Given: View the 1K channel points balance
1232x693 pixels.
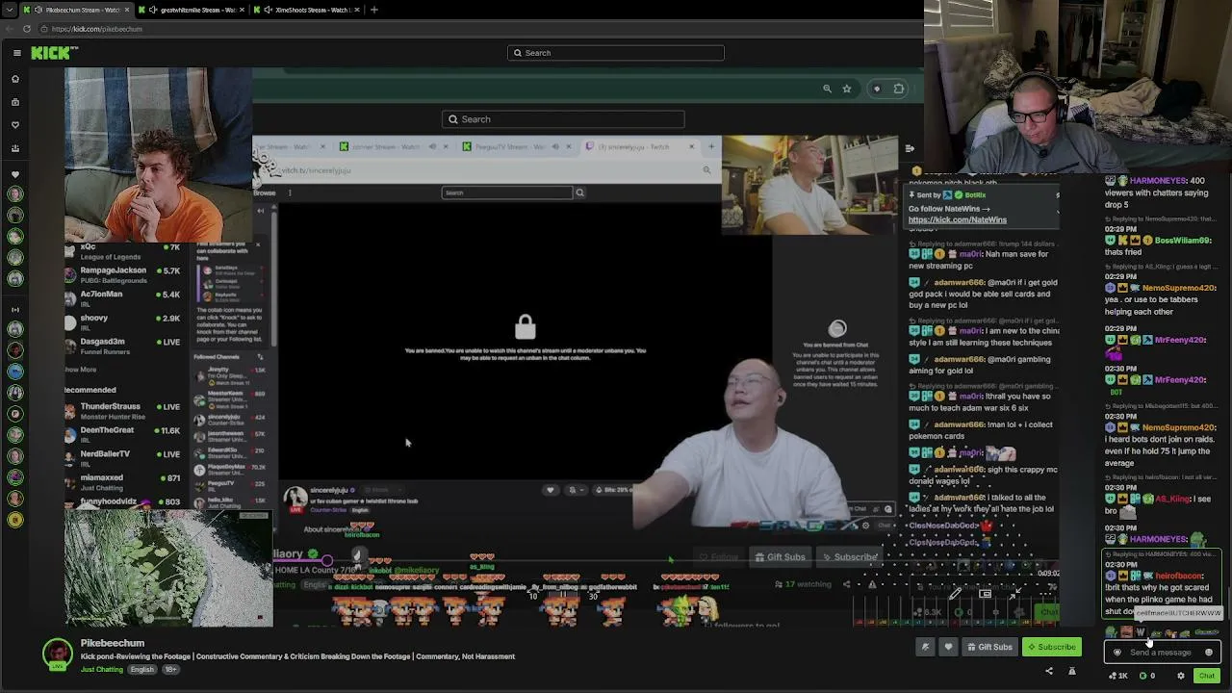Looking at the screenshot, I should [1118, 676].
